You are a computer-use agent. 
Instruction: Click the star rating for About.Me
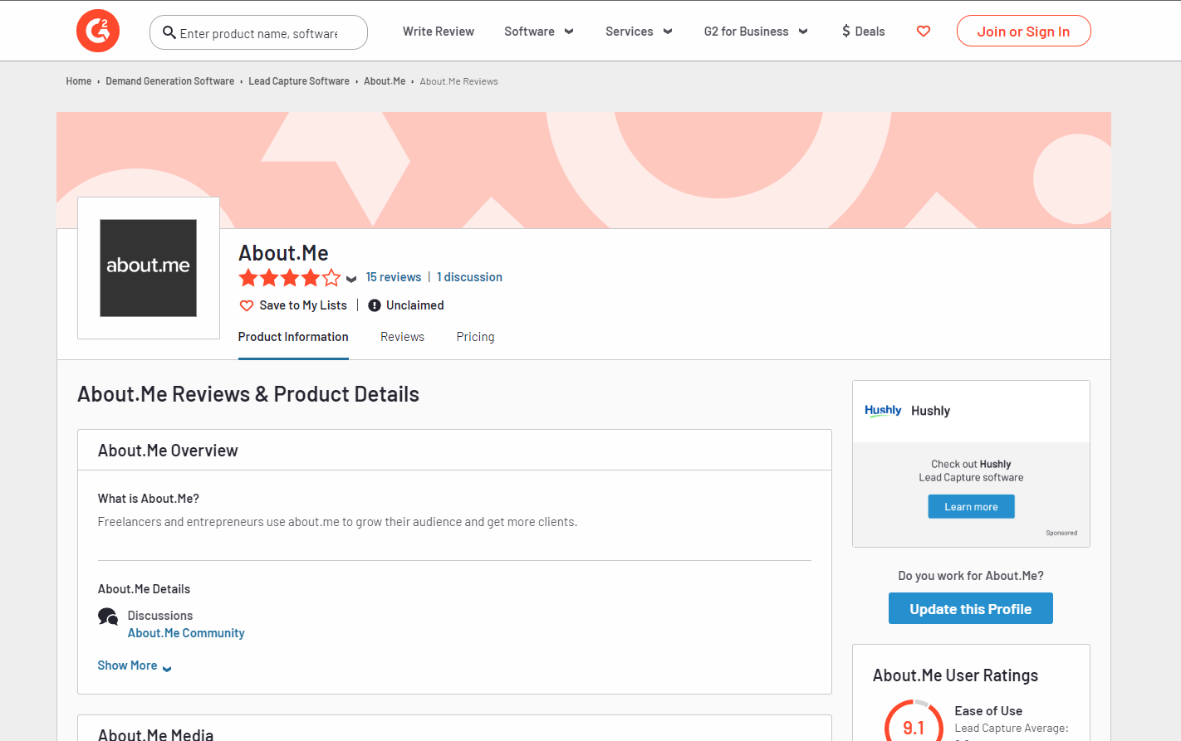tap(289, 278)
